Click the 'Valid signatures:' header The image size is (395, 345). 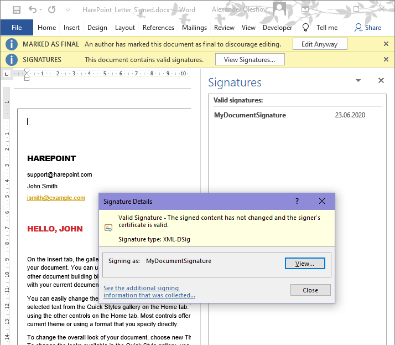coord(238,100)
